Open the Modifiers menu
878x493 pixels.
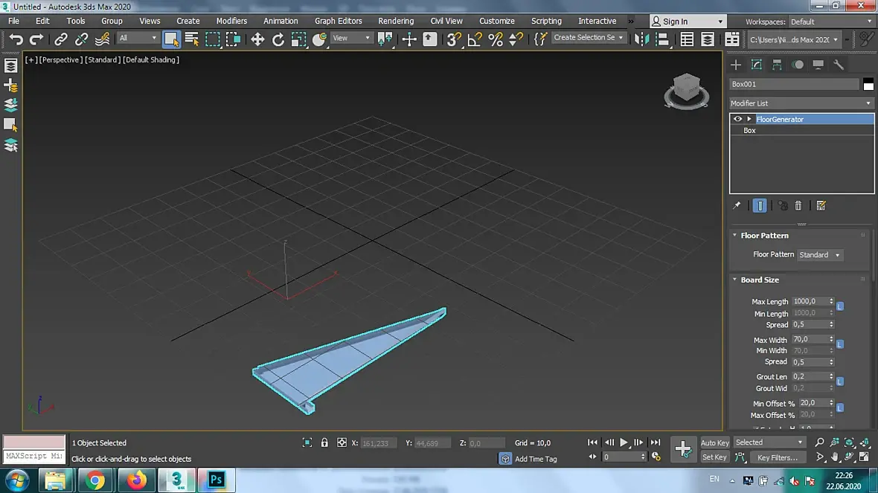click(x=231, y=21)
